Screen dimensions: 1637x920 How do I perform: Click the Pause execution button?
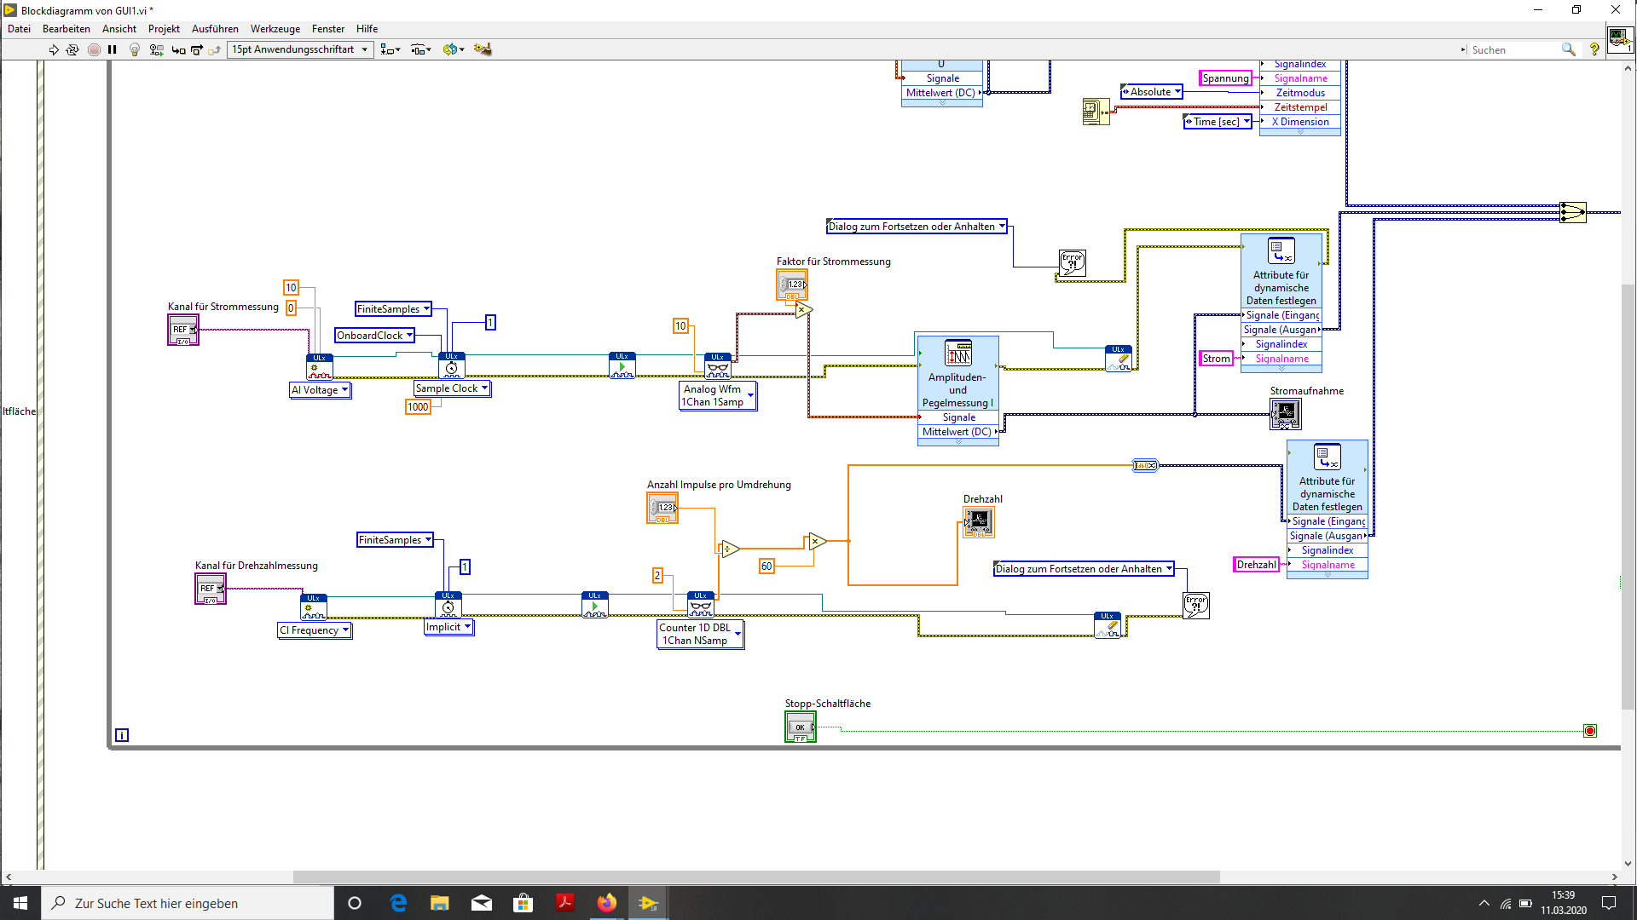[112, 49]
